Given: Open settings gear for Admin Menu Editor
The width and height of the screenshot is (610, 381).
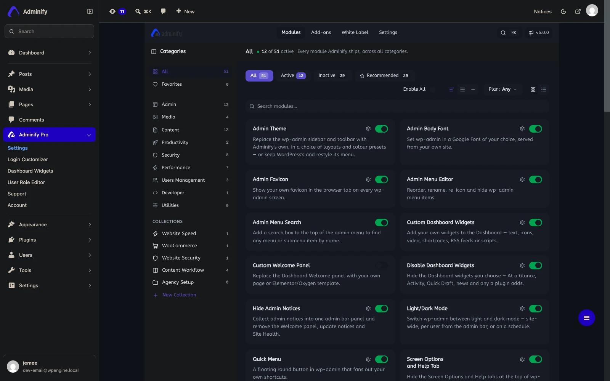Looking at the screenshot, I should coord(522,179).
